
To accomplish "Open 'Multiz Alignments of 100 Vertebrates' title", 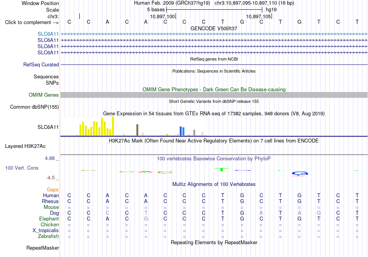I will (214, 184).
